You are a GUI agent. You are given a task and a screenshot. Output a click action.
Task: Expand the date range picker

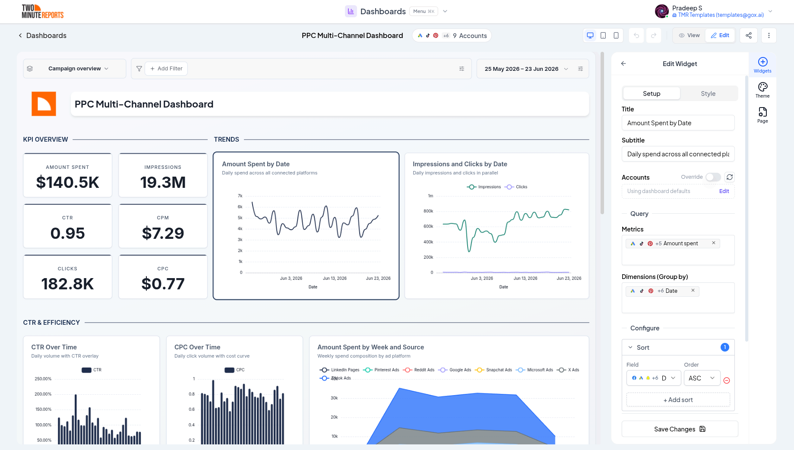(526, 69)
